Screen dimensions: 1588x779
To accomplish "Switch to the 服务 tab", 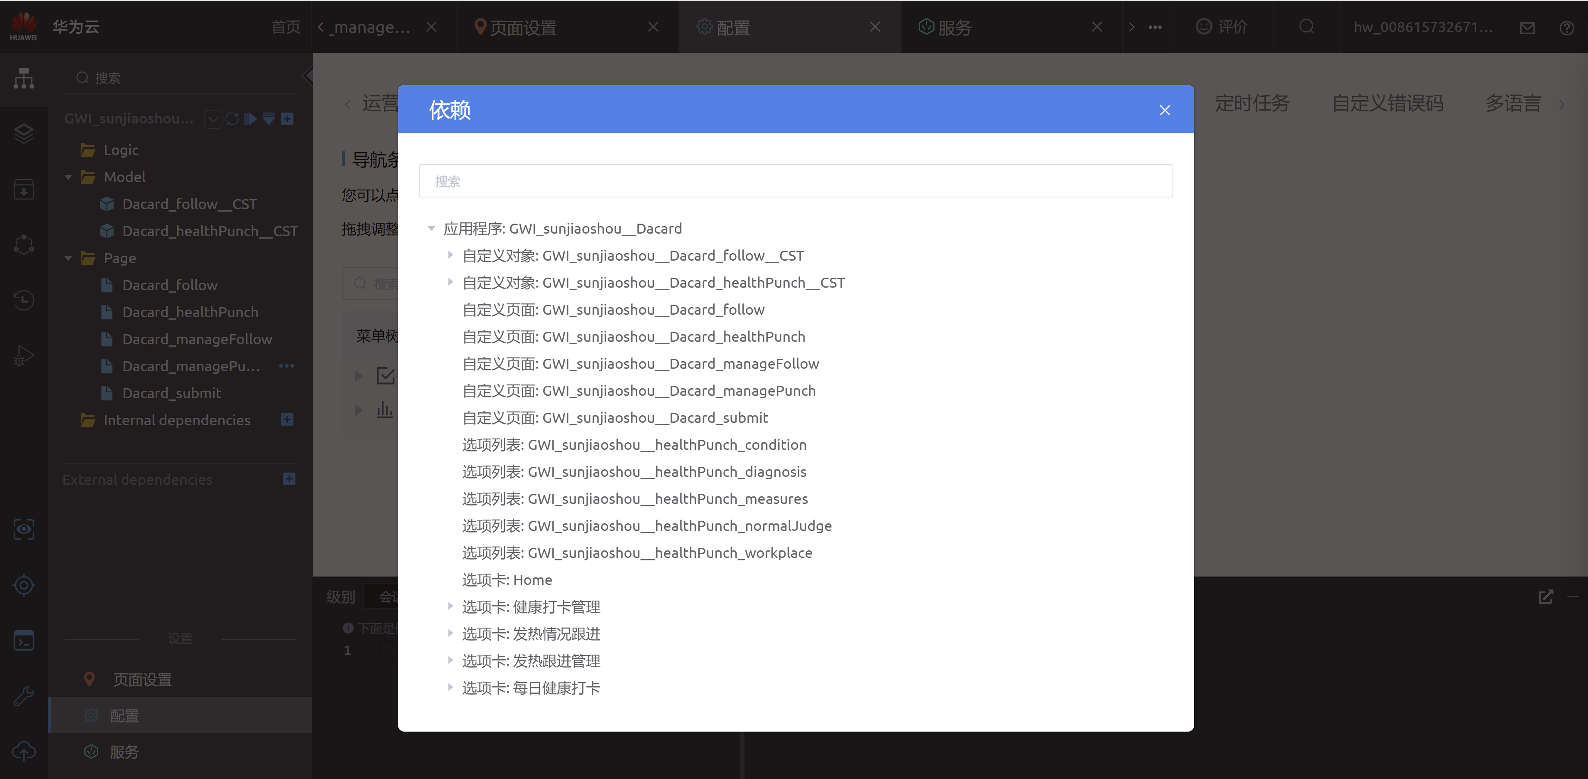I will click(x=954, y=28).
